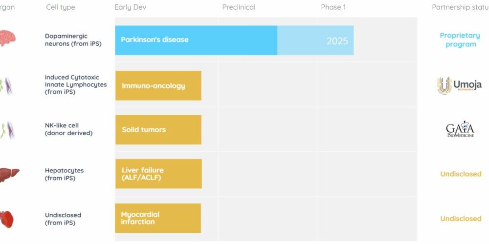Click the heart organ icon

6,219
